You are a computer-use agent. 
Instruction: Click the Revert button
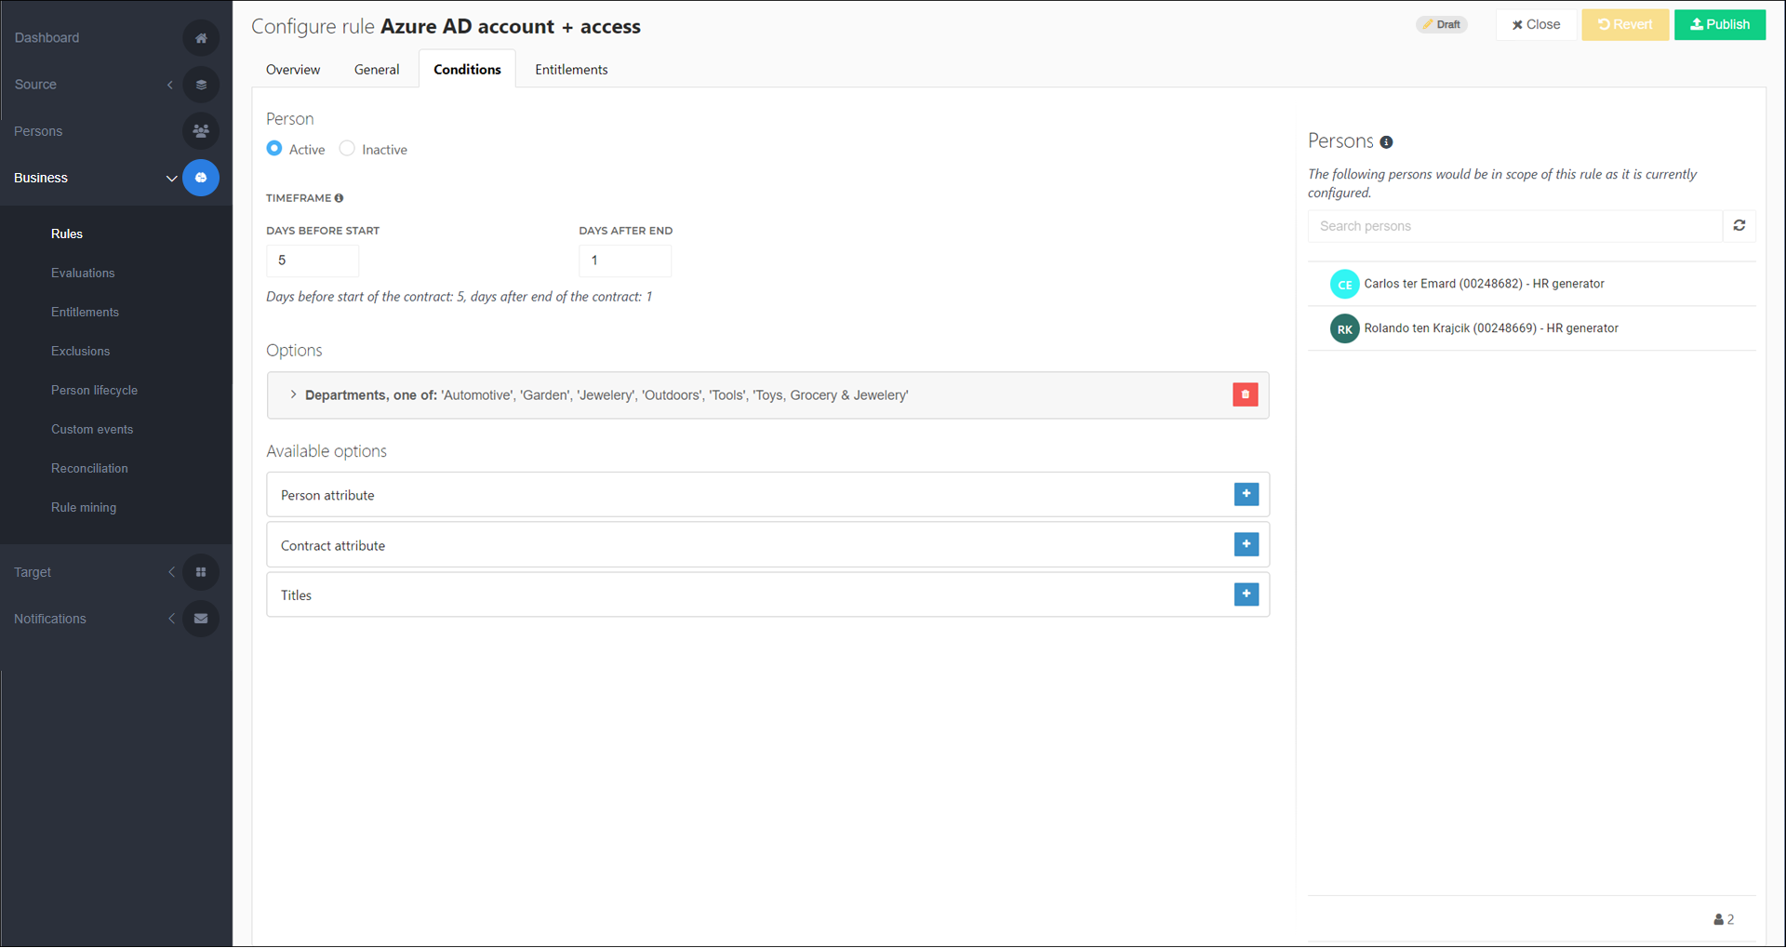(x=1625, y=24)
